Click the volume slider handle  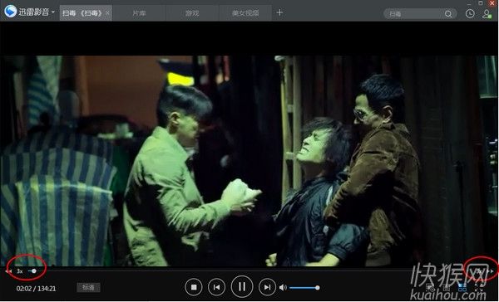coord(318,288)
